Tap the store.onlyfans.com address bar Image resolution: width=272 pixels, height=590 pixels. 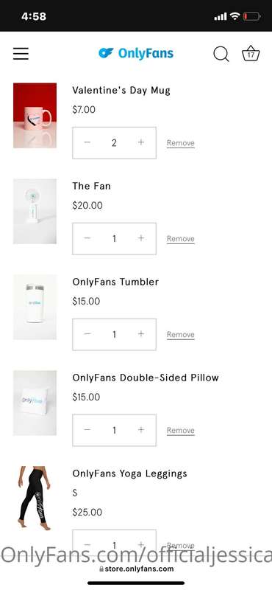136,569
